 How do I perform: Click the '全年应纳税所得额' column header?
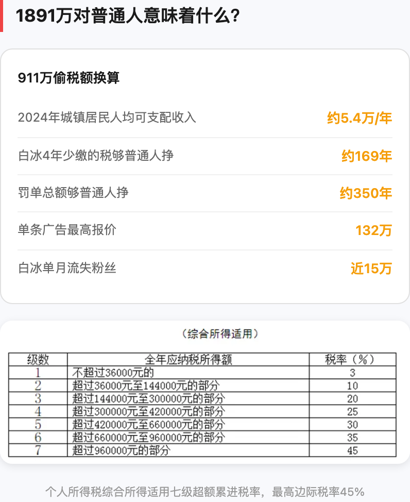coord(188,359)
